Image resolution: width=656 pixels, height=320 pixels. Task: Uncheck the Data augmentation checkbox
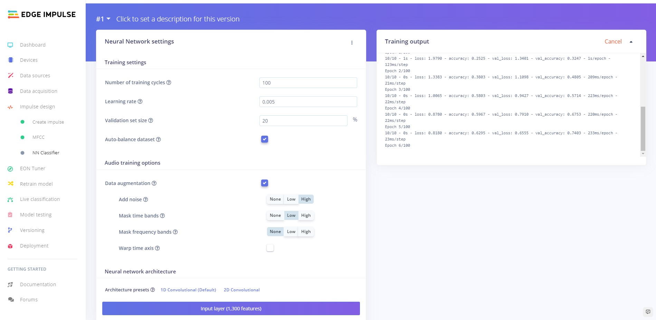click(x=265, y=183)
